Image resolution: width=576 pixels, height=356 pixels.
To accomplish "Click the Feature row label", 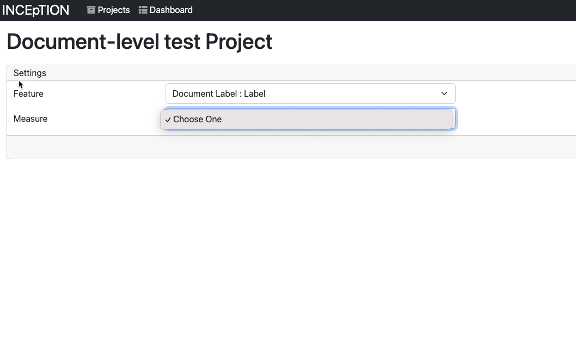I will tap(28, 93).
